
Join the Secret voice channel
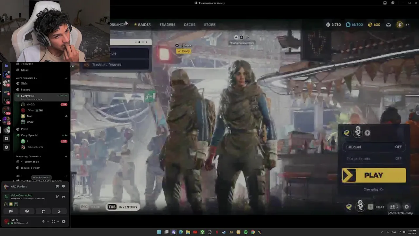pos(41,89)
